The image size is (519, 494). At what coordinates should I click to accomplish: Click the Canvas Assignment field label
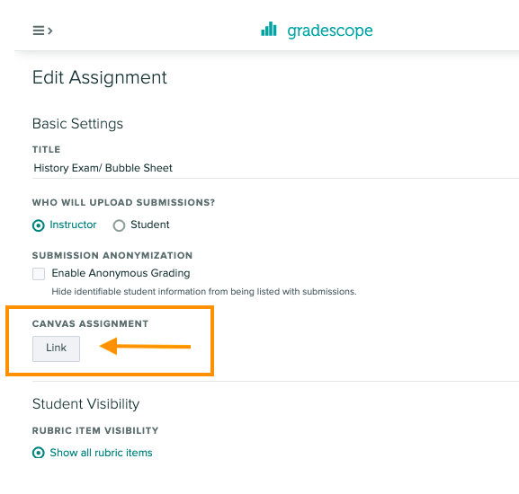[x=90, y=324]
